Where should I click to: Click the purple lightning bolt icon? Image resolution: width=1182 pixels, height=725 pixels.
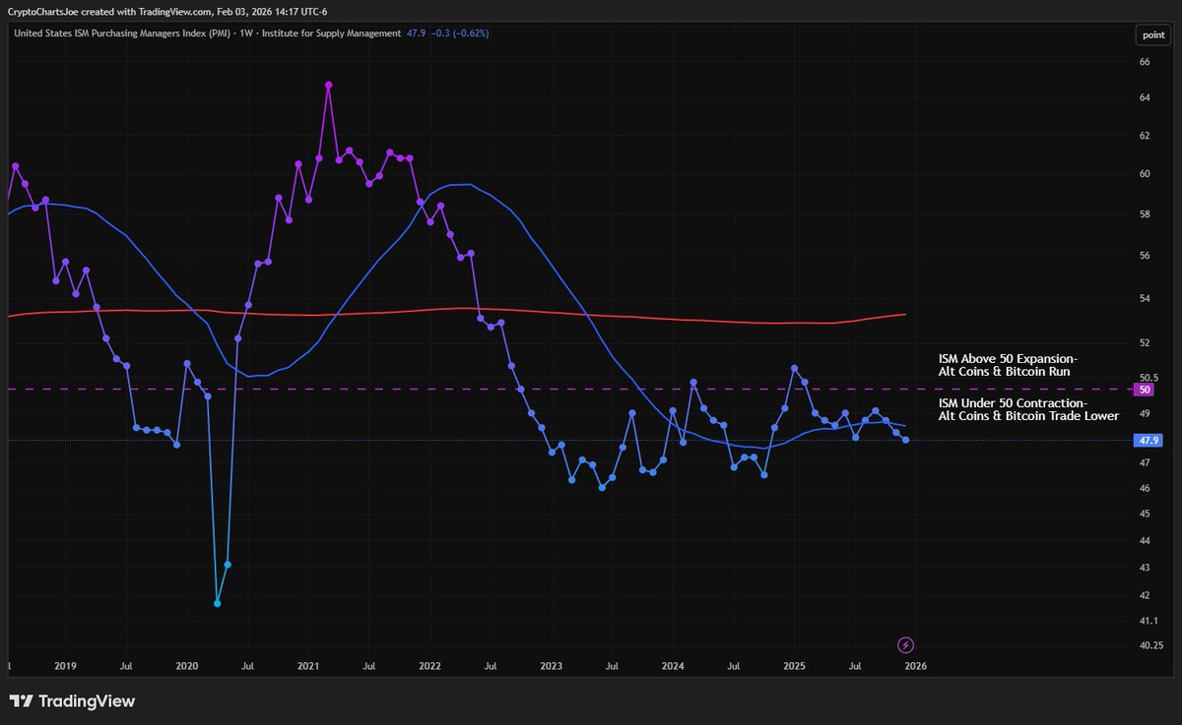coord(907,645)
